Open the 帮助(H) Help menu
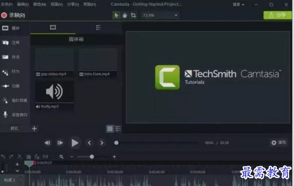 point(89,4)
